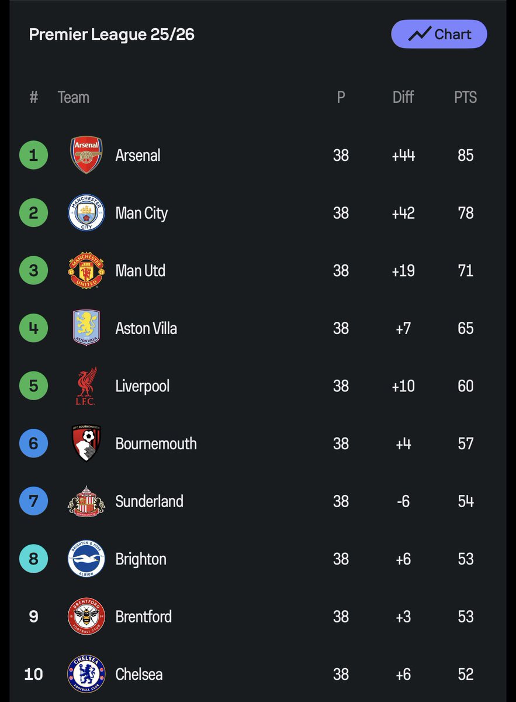
Task: Open Aston Villa team name link
Action: pyautogui.click(x=146, y=328)
